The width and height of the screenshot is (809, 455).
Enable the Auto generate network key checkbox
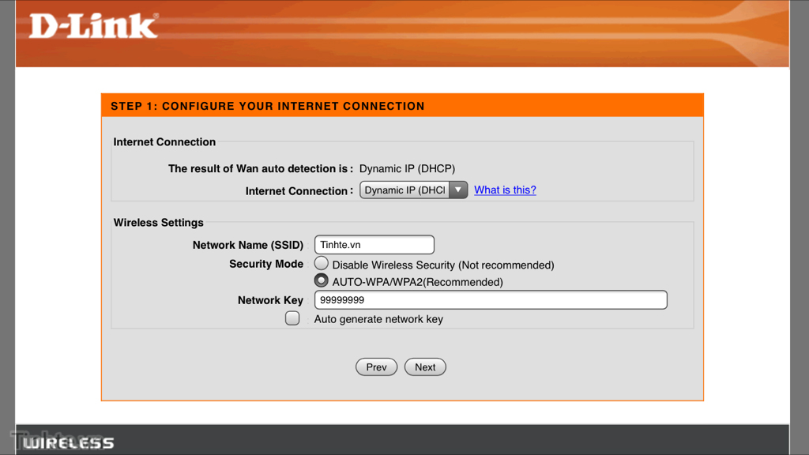pos(292,318)
